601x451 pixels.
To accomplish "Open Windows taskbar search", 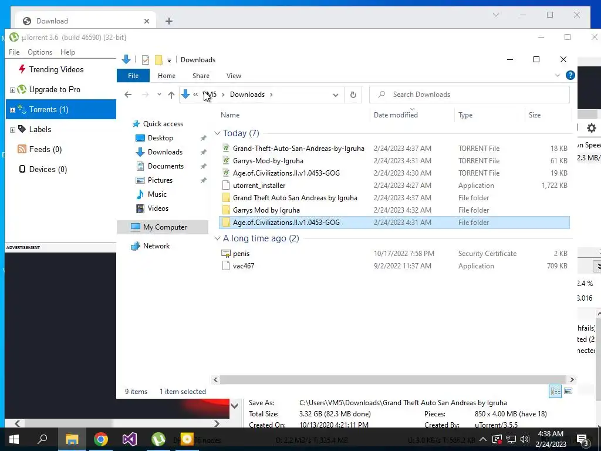I will (42, 439).
